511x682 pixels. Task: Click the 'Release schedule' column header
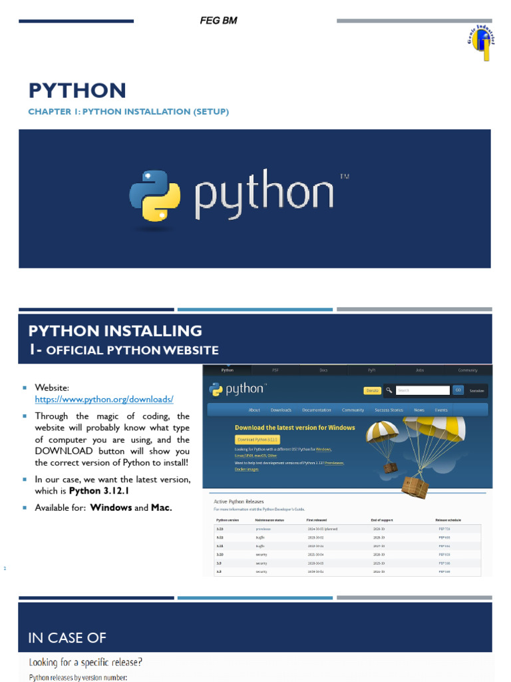(448, 519)
